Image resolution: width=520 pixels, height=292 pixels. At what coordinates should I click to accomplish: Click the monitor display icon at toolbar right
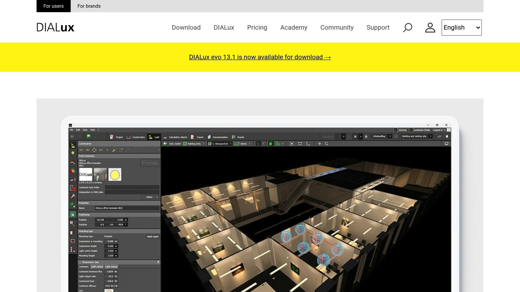click(446, 144)
